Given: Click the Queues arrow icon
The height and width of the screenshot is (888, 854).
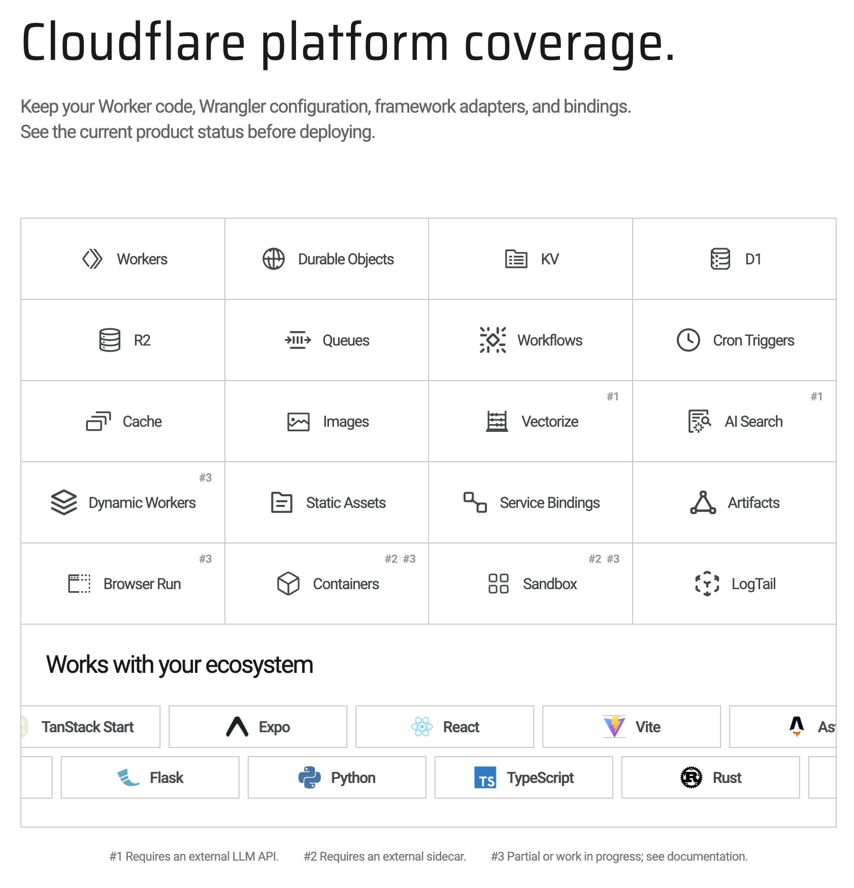Looking at the screenshot, I should (298, 340).
